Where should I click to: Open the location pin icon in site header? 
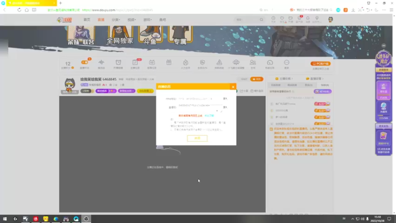(x=317, y=18)
